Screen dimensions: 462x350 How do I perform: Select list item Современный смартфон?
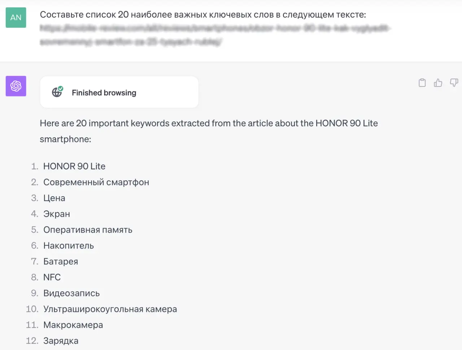(x=96, y=182)
